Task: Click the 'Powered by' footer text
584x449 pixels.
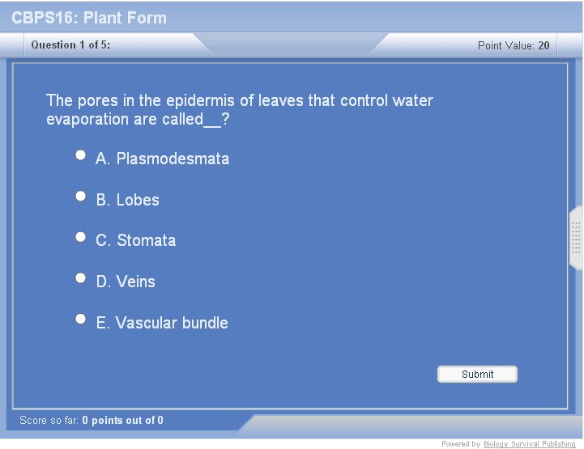Action: coord(460,444)
